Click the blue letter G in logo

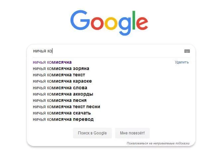tap(80, 20)
